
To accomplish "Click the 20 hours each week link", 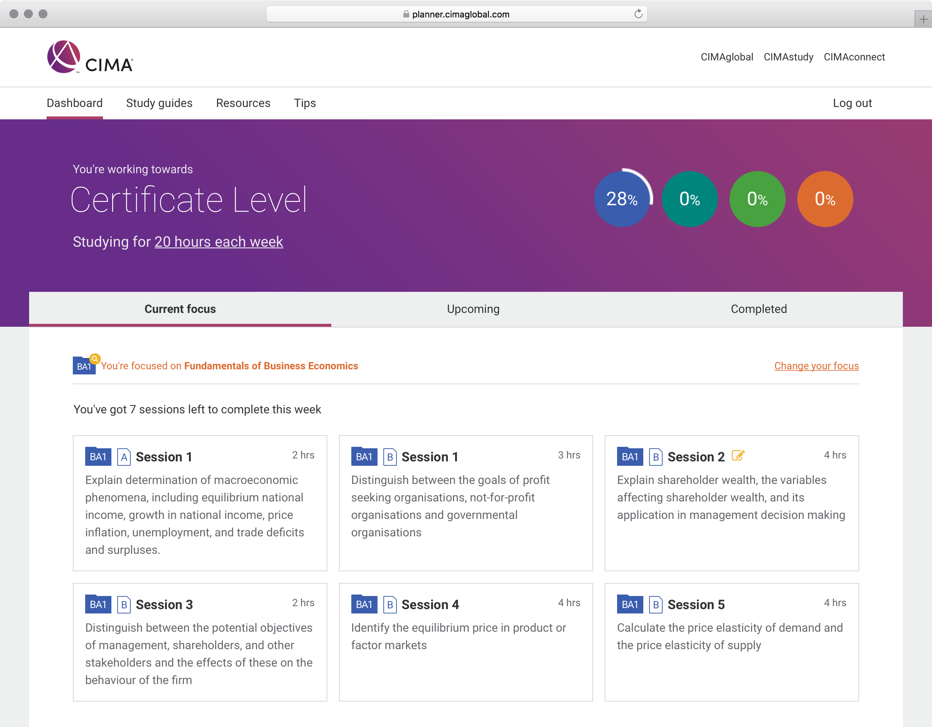I will click(218, 242).
